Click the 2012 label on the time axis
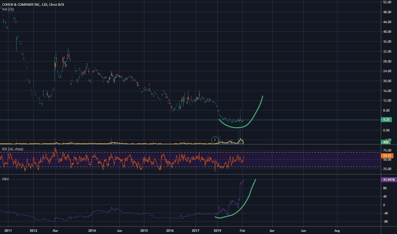Screen dimensions: 397x234 coord(33,231)
